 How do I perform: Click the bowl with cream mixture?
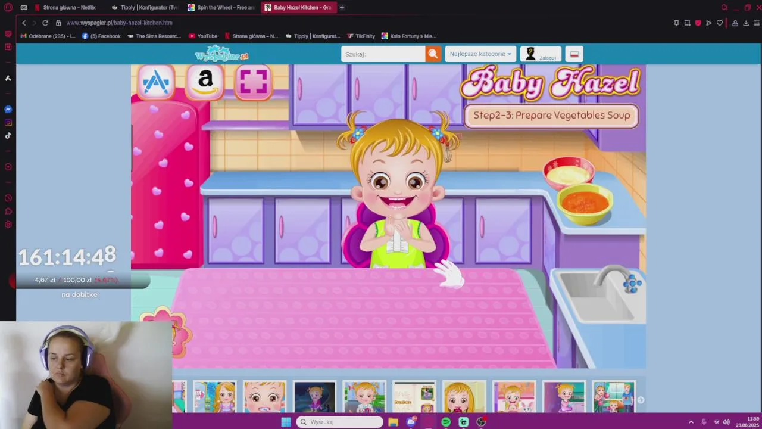pos(569,172)
